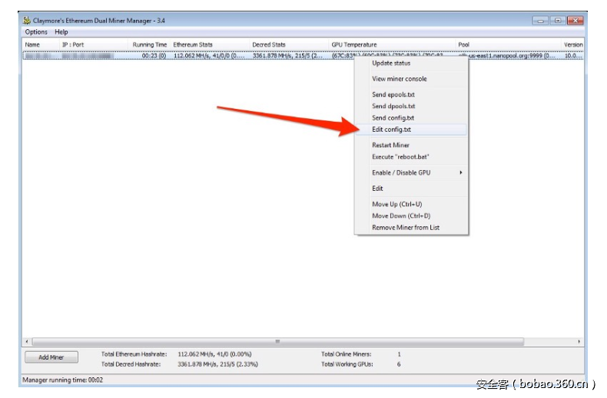Image resolution: width=607 pixels, height=398 pixels.
Task: Choose Remove Miner from List
Action: pos(406,228)
